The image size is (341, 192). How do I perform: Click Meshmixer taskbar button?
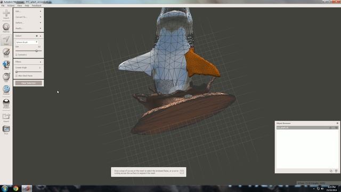(27, 188)
